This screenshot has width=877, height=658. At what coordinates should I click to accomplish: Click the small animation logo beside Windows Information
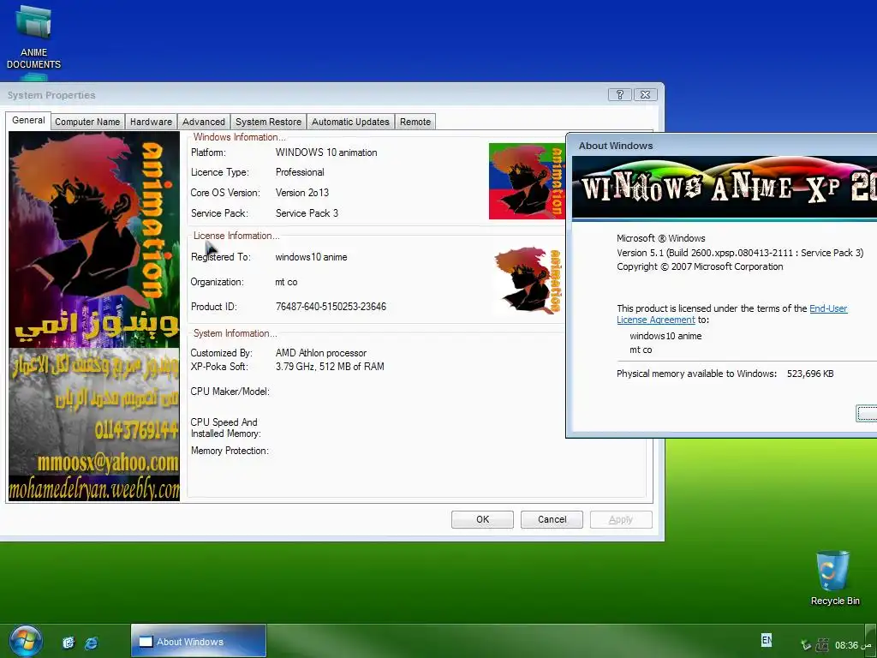527,182
